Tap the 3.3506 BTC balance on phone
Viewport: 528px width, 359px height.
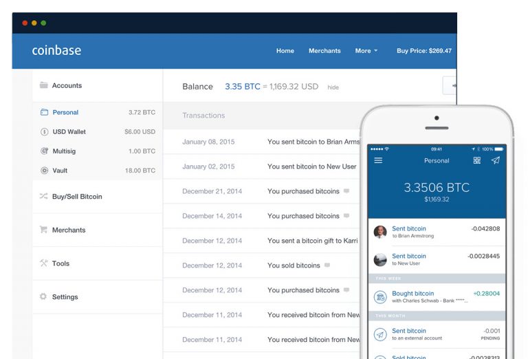click(437, 187)
